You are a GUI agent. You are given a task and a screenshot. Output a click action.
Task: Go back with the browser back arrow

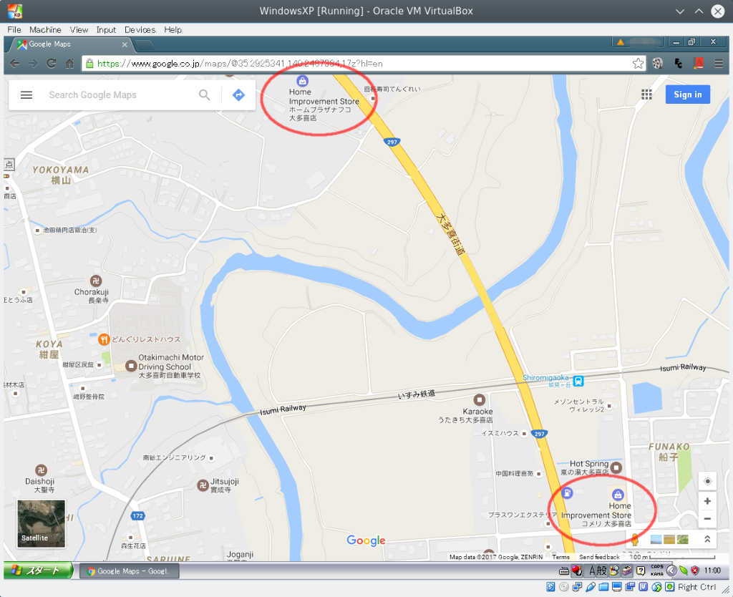coord(14,64)
